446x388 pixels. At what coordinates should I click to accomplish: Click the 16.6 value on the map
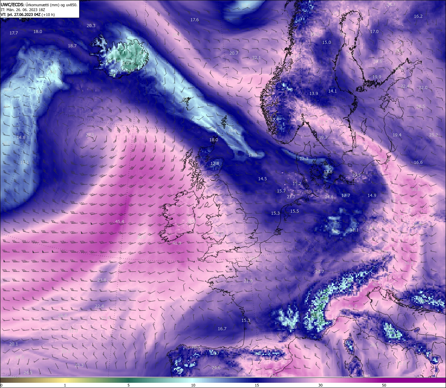(418, 163)
